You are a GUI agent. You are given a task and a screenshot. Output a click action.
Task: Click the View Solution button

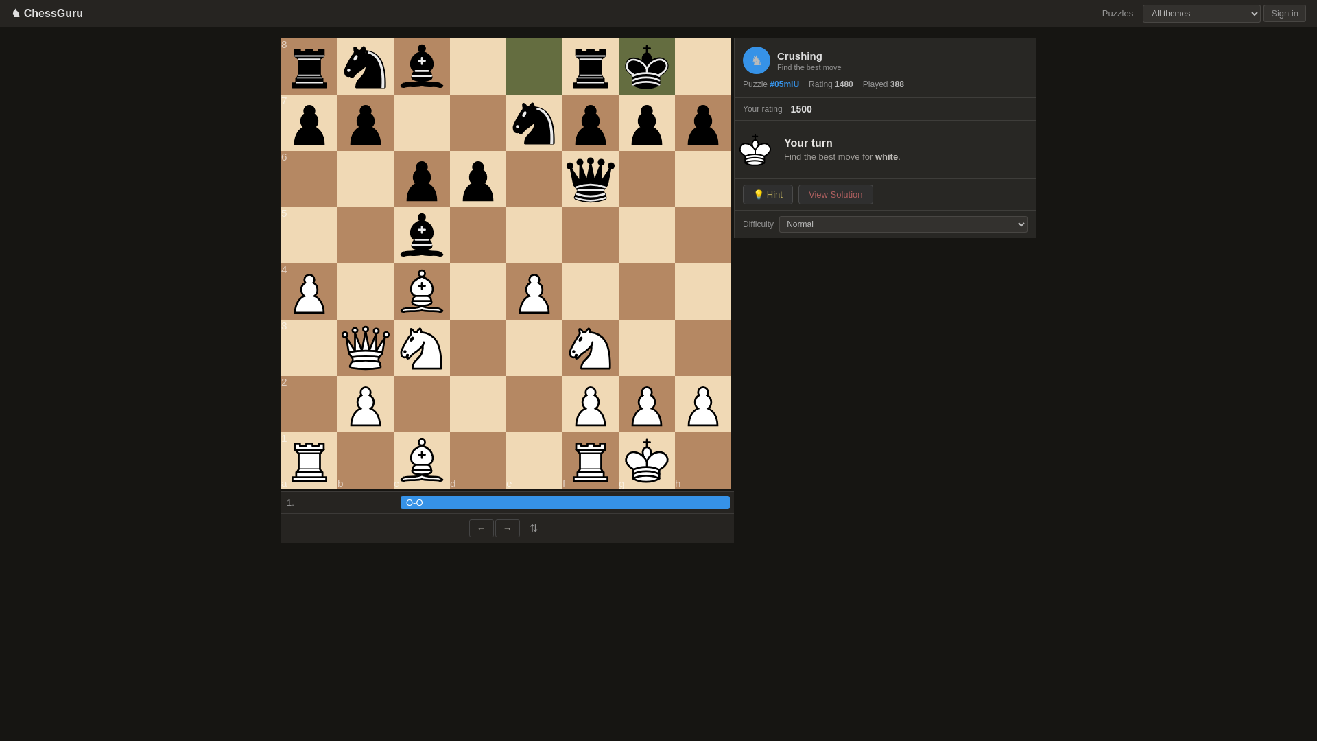(x=835, y=195)
